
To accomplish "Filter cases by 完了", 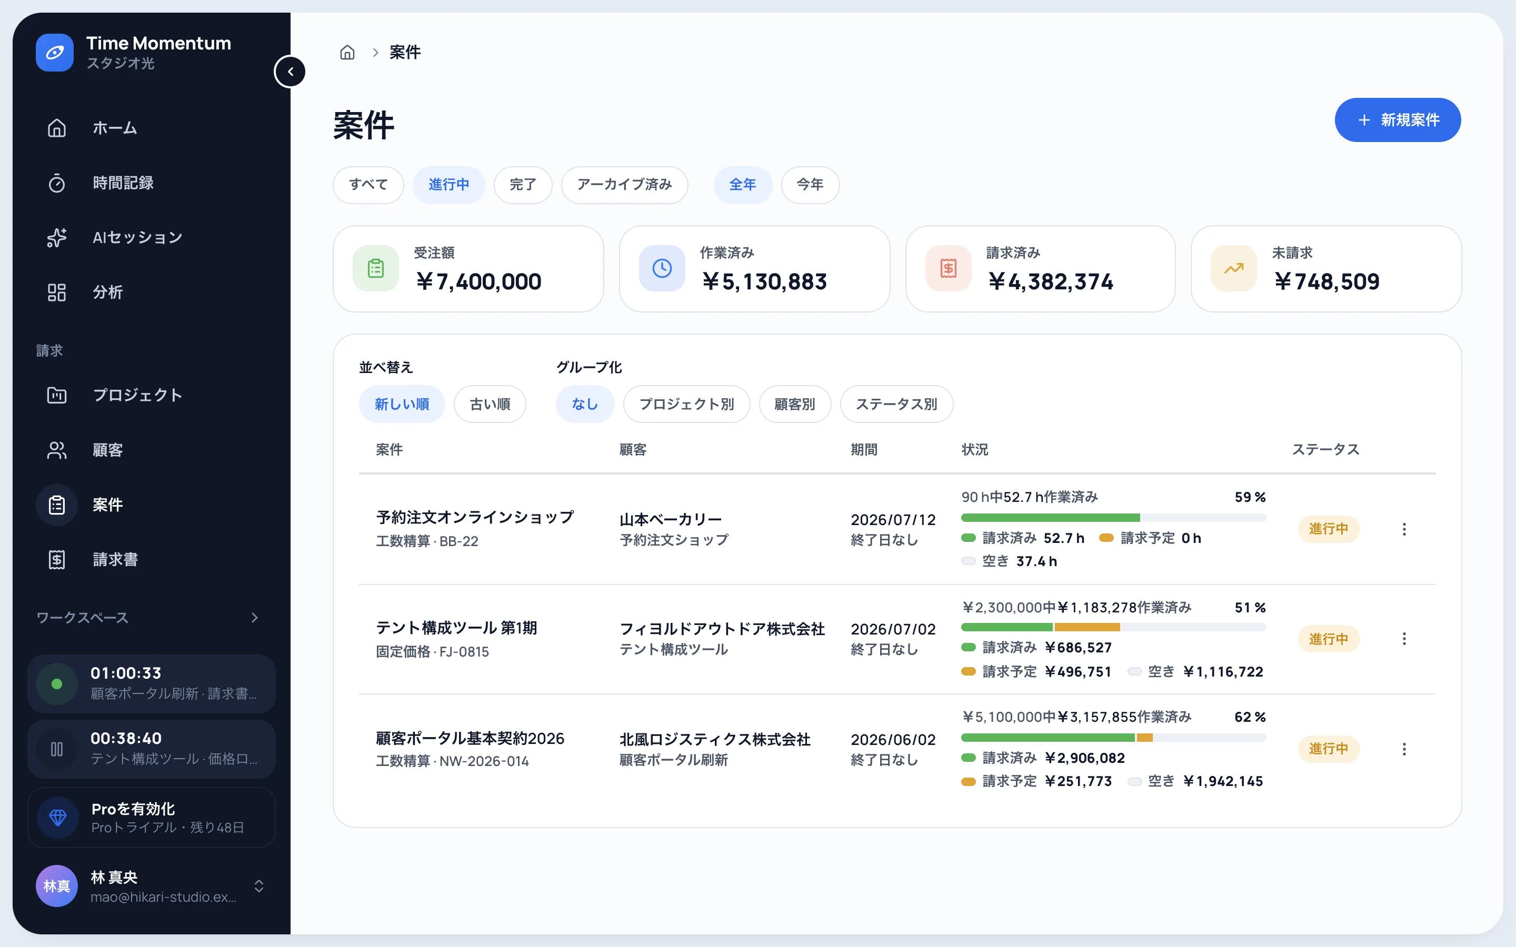I will pyautogui.click(x=523, y=185).
